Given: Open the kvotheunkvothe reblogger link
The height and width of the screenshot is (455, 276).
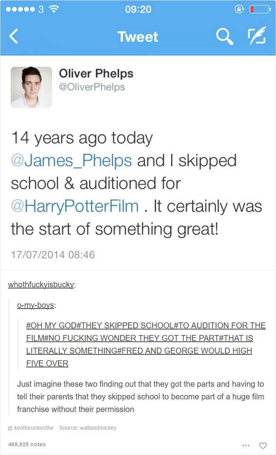Looking at the screenshot, I should [33, 428].
